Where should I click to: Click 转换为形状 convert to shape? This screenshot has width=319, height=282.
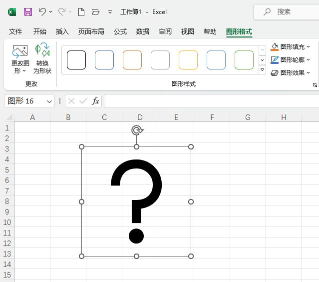pos(42,58)
